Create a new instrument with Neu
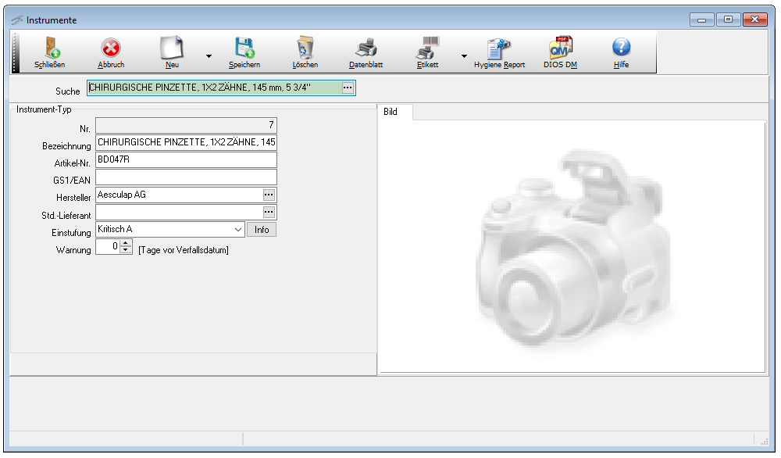Viewport: 781px width, 458px height. click(172, 52)
